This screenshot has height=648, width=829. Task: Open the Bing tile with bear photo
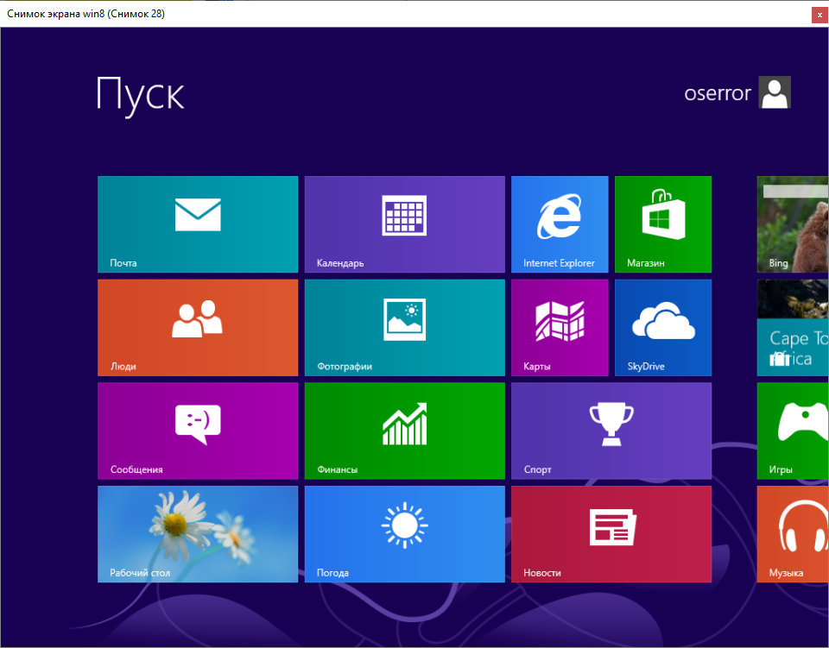click(793, 224)
